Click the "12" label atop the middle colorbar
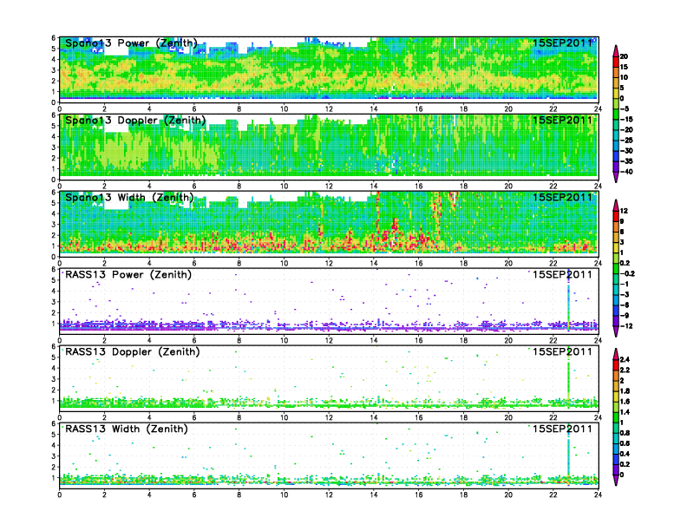This screenshot has width=687, height=531. coord(624,211)
